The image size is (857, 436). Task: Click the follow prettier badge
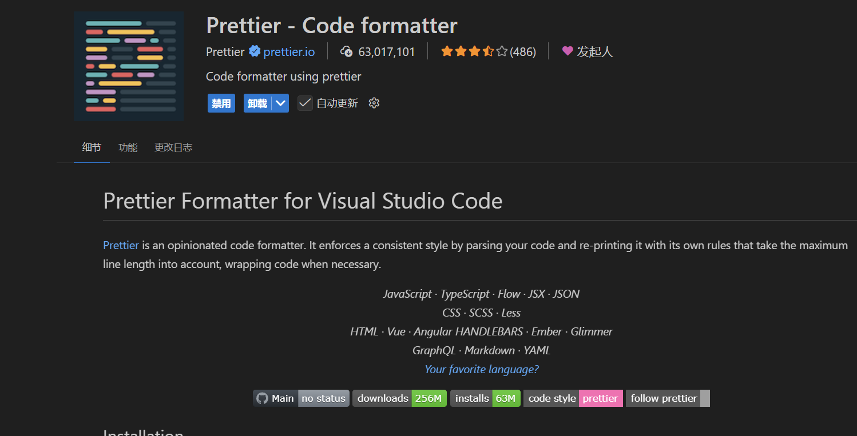[668, 398]
